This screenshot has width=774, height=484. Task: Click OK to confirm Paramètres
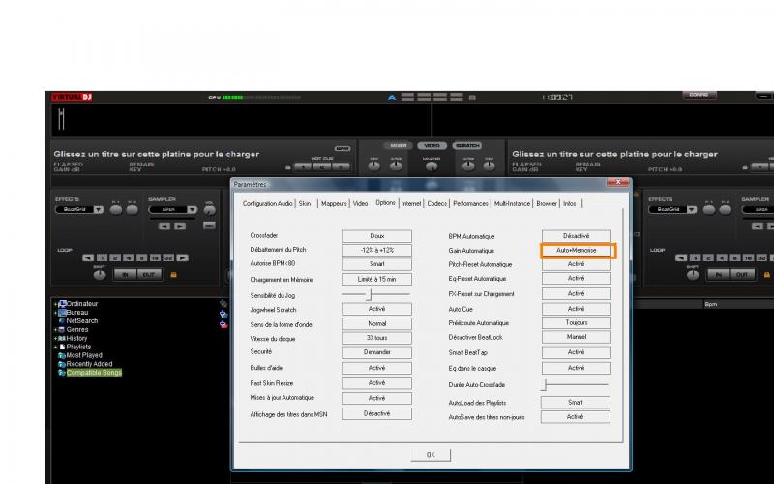pyautogui.click(x=431, y=454)
